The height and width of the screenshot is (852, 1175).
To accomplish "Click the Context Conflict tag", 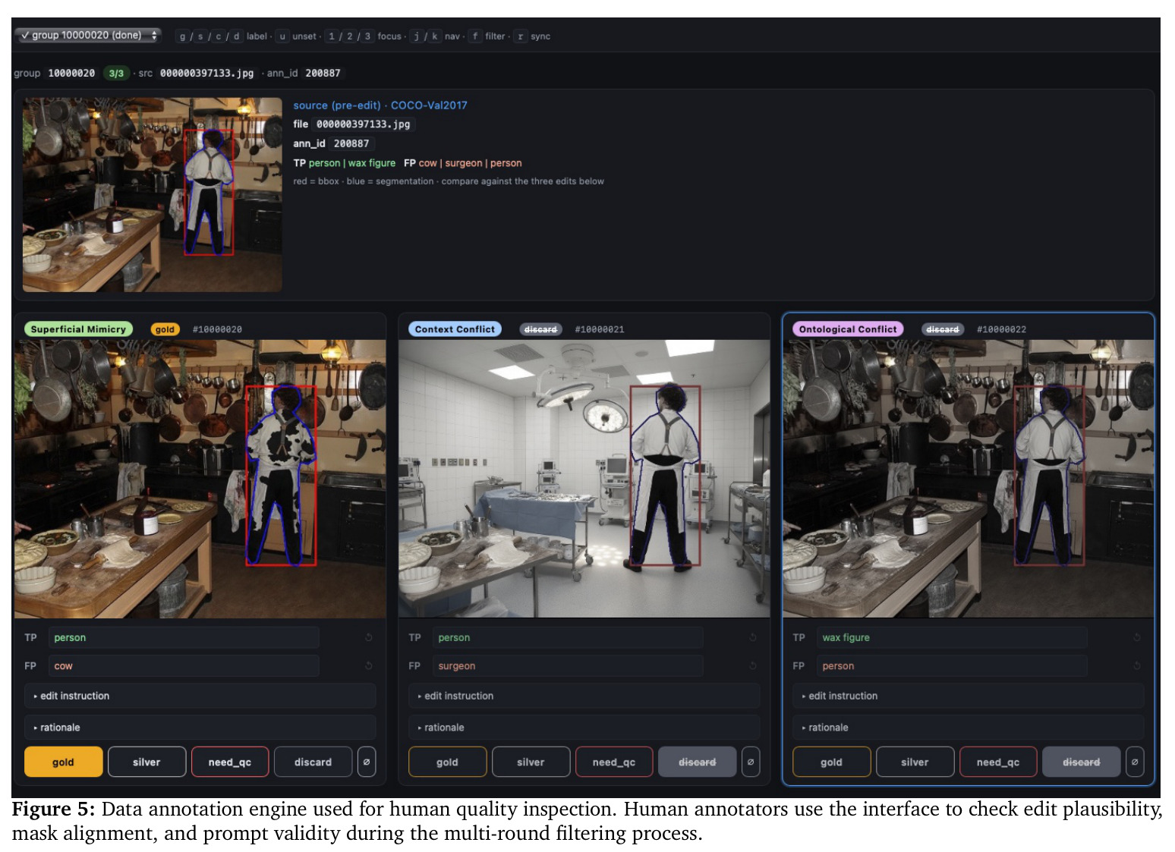I will [455, 329].
